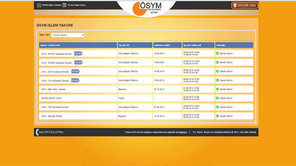296x166 pixels.
Task: Click the phone icon beside 444 ÖSYM
Action: pyautogui.click(x=37, y=132)
